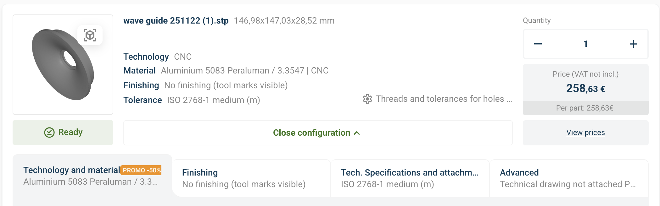Click the chevron next to Close configuration
Image resolution: width=660 pixels, height=206 pixels.
pos(357,133)
